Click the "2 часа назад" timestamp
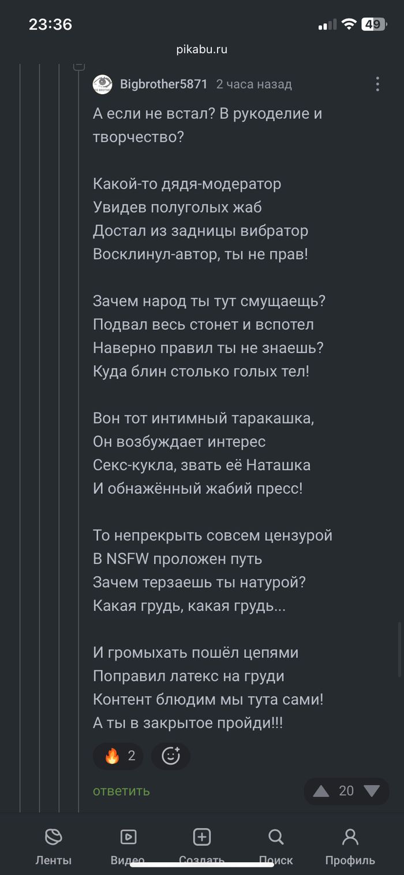 click(x=254, y=84)
